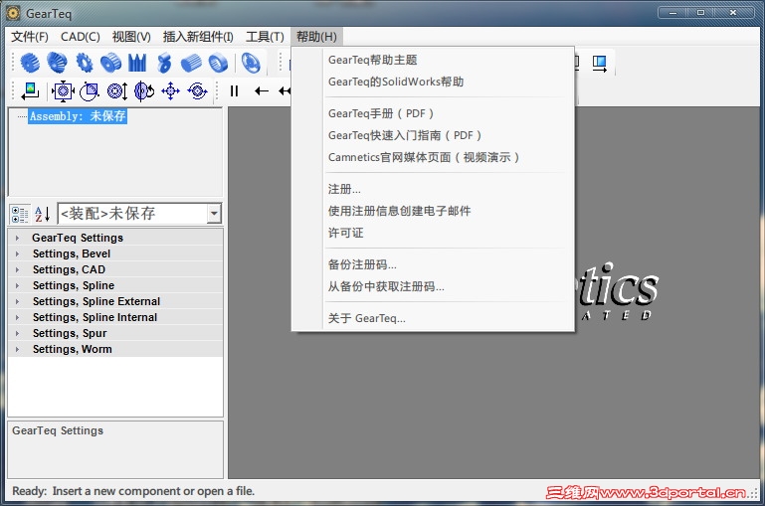765x506 pixels.
Task: Expand the Settings, Worm category
Action: coord(17,350)
